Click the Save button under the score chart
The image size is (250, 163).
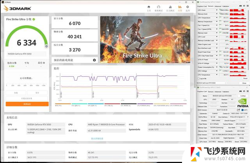click(x=37, y=93)
